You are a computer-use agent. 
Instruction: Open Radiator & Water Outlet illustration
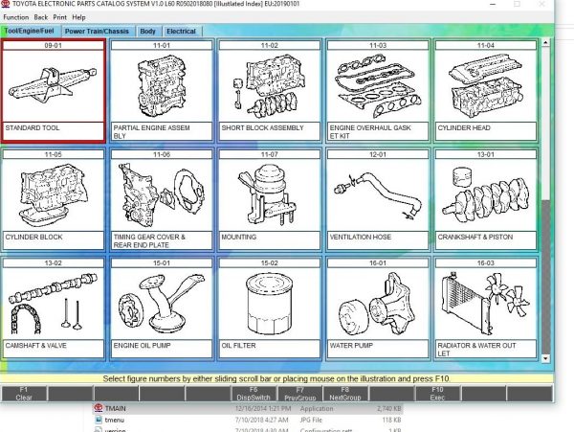tap(486, 304)
